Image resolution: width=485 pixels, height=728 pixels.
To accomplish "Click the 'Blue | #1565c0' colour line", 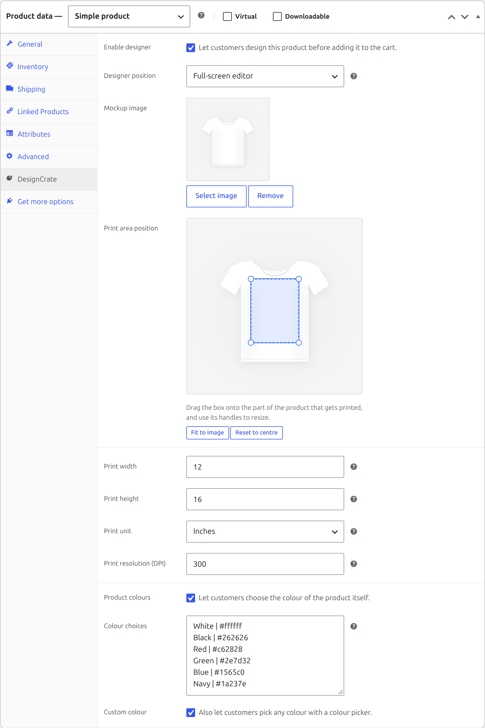I will (x=219, y=672).
